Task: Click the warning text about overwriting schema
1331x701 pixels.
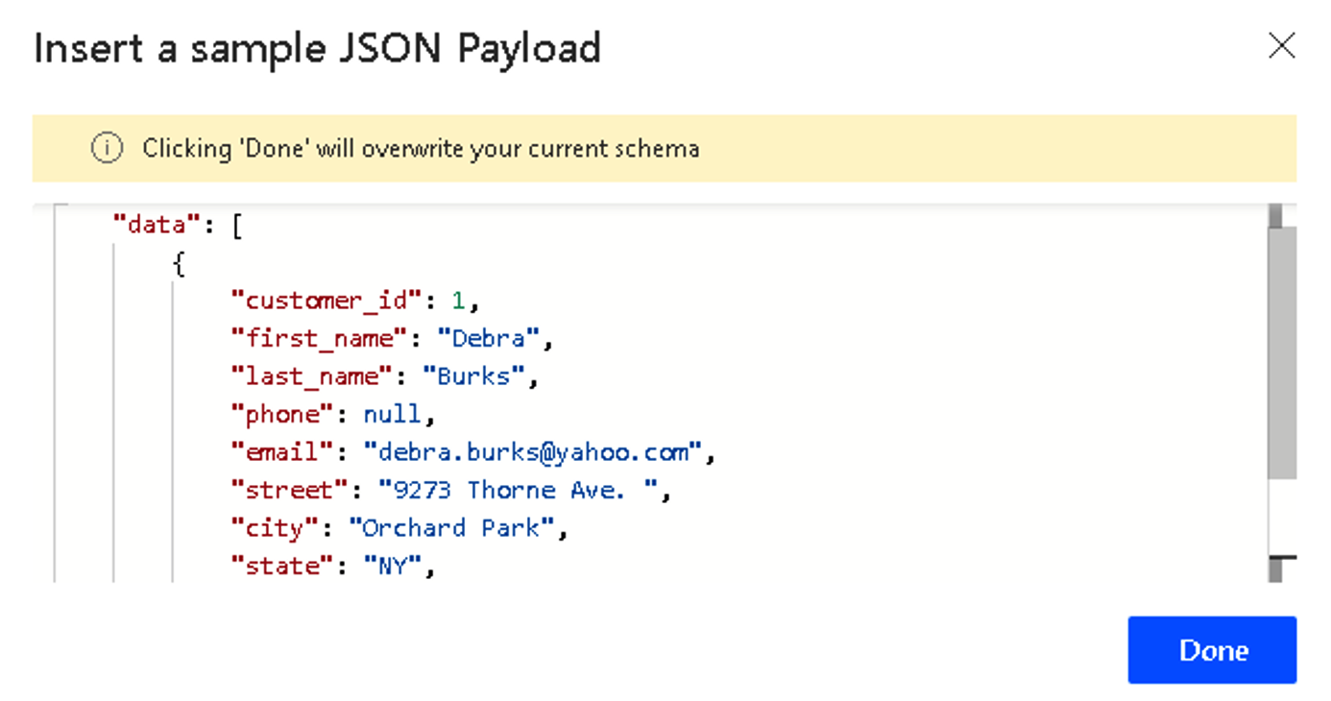Action: [421, 149]
